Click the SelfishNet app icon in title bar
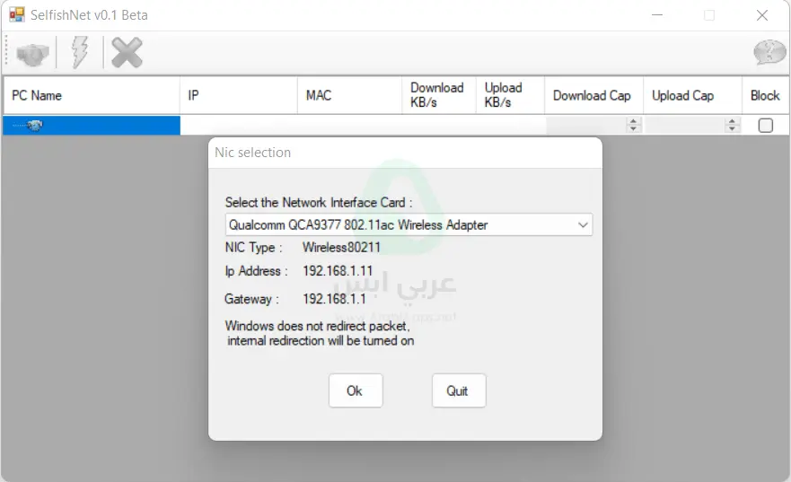The height and width of the screenshot is (482, 791). [16, 15]
